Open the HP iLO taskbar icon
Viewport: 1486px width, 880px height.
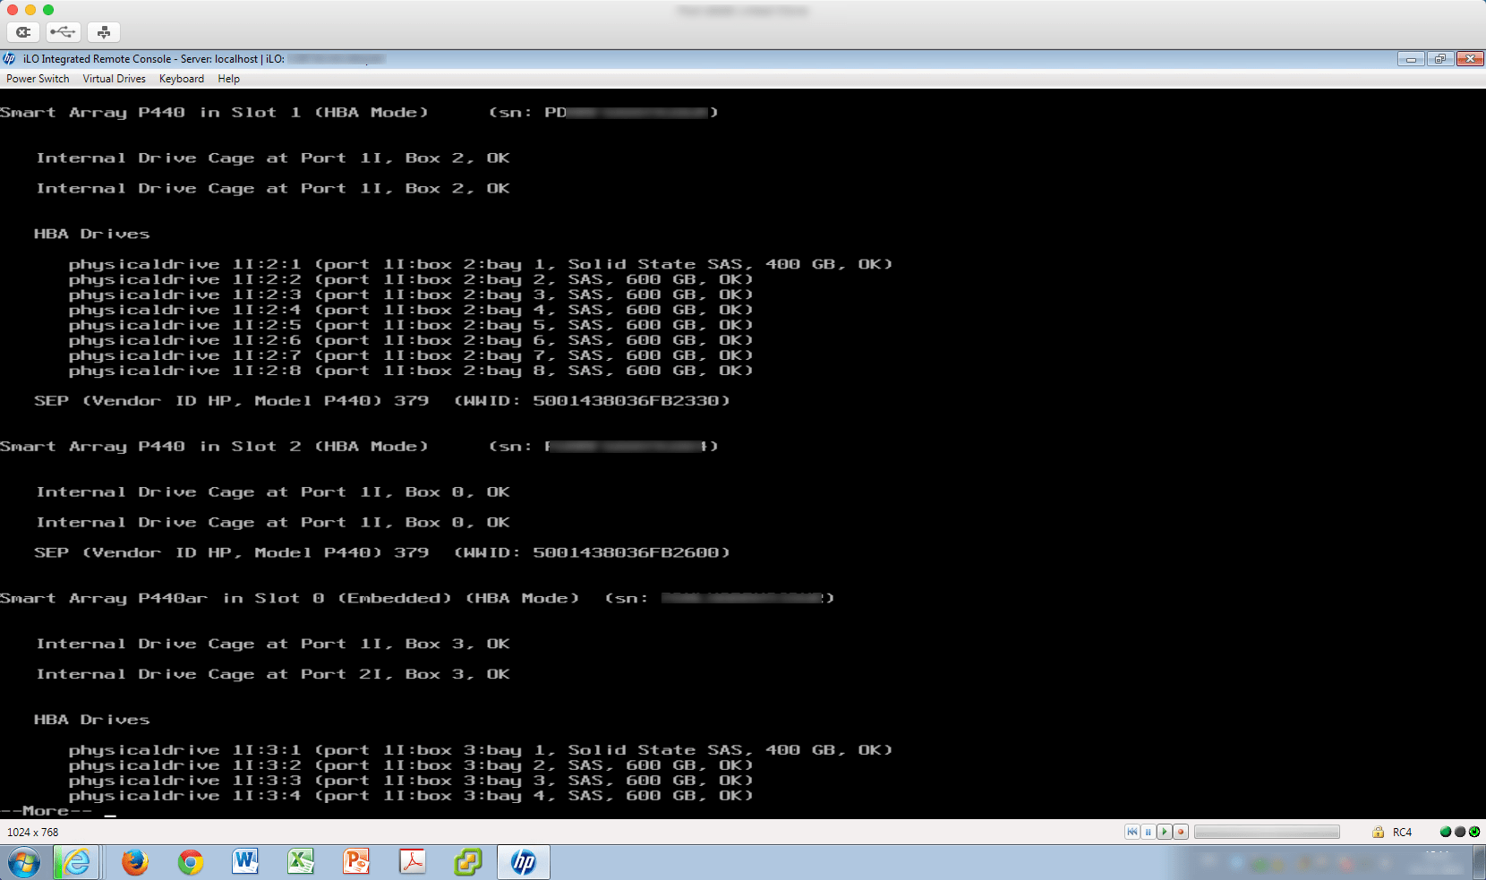point(524,862)
